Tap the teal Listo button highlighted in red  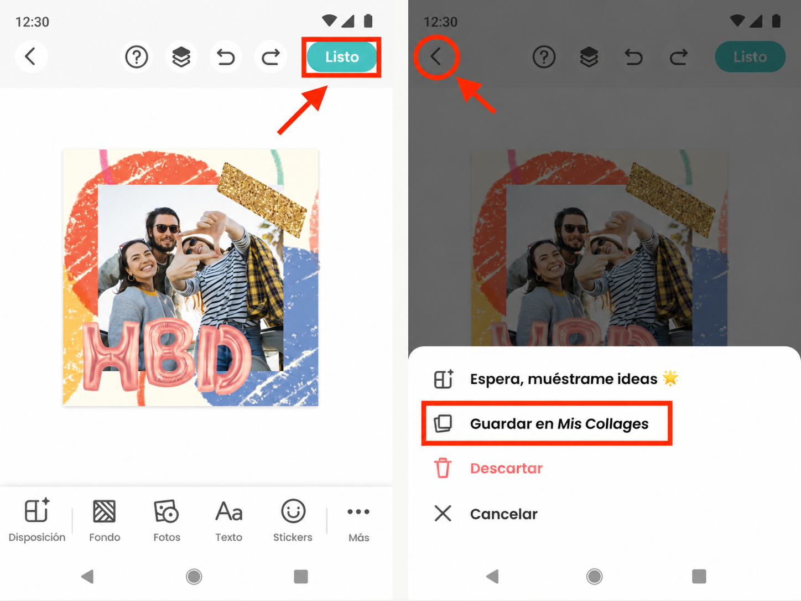[342, 56]
